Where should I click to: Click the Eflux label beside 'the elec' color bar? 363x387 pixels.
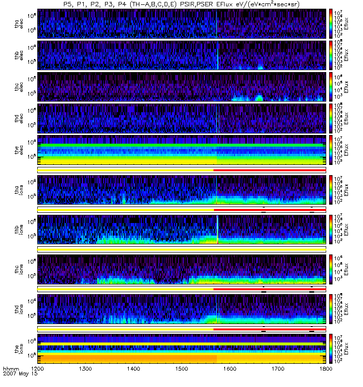pos(346,150)
